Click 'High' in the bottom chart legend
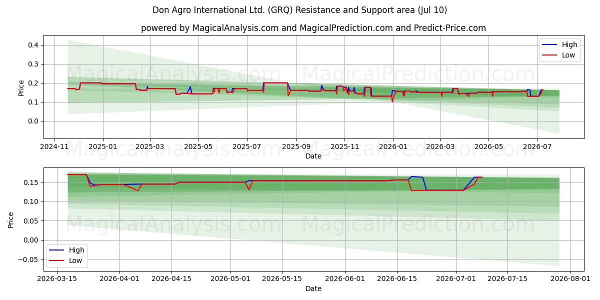This screenshot has width=600, height=300. tap(76, 250)
